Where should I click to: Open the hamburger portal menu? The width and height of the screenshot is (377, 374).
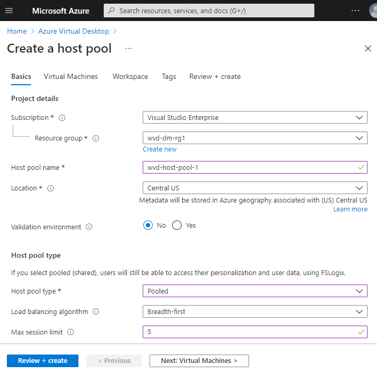(x=9, y=11)
